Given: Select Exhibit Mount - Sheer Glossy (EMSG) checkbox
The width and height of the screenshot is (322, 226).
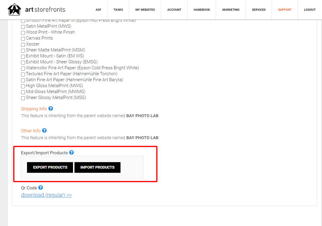Looking at the screenshot, I should tap(23, 62).
